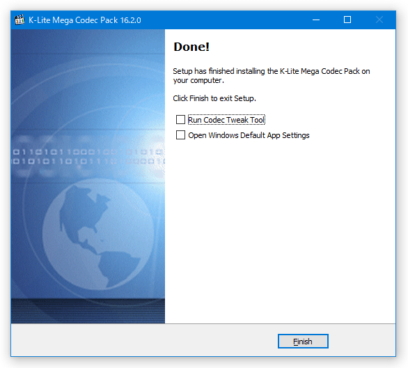Viewport: 408px width, 368px height.
Task: Click the binary digits graphic on banner
Action: 88,157
